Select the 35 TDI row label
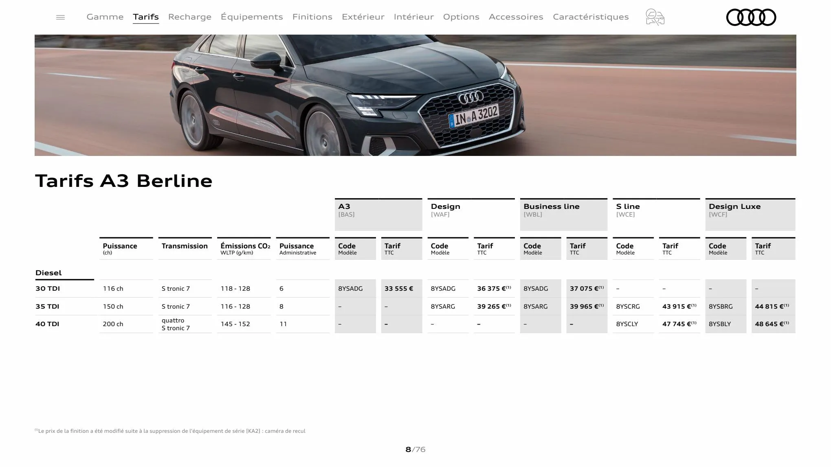The width and height of the screenshot is (831, 467). tap(47, 306)
